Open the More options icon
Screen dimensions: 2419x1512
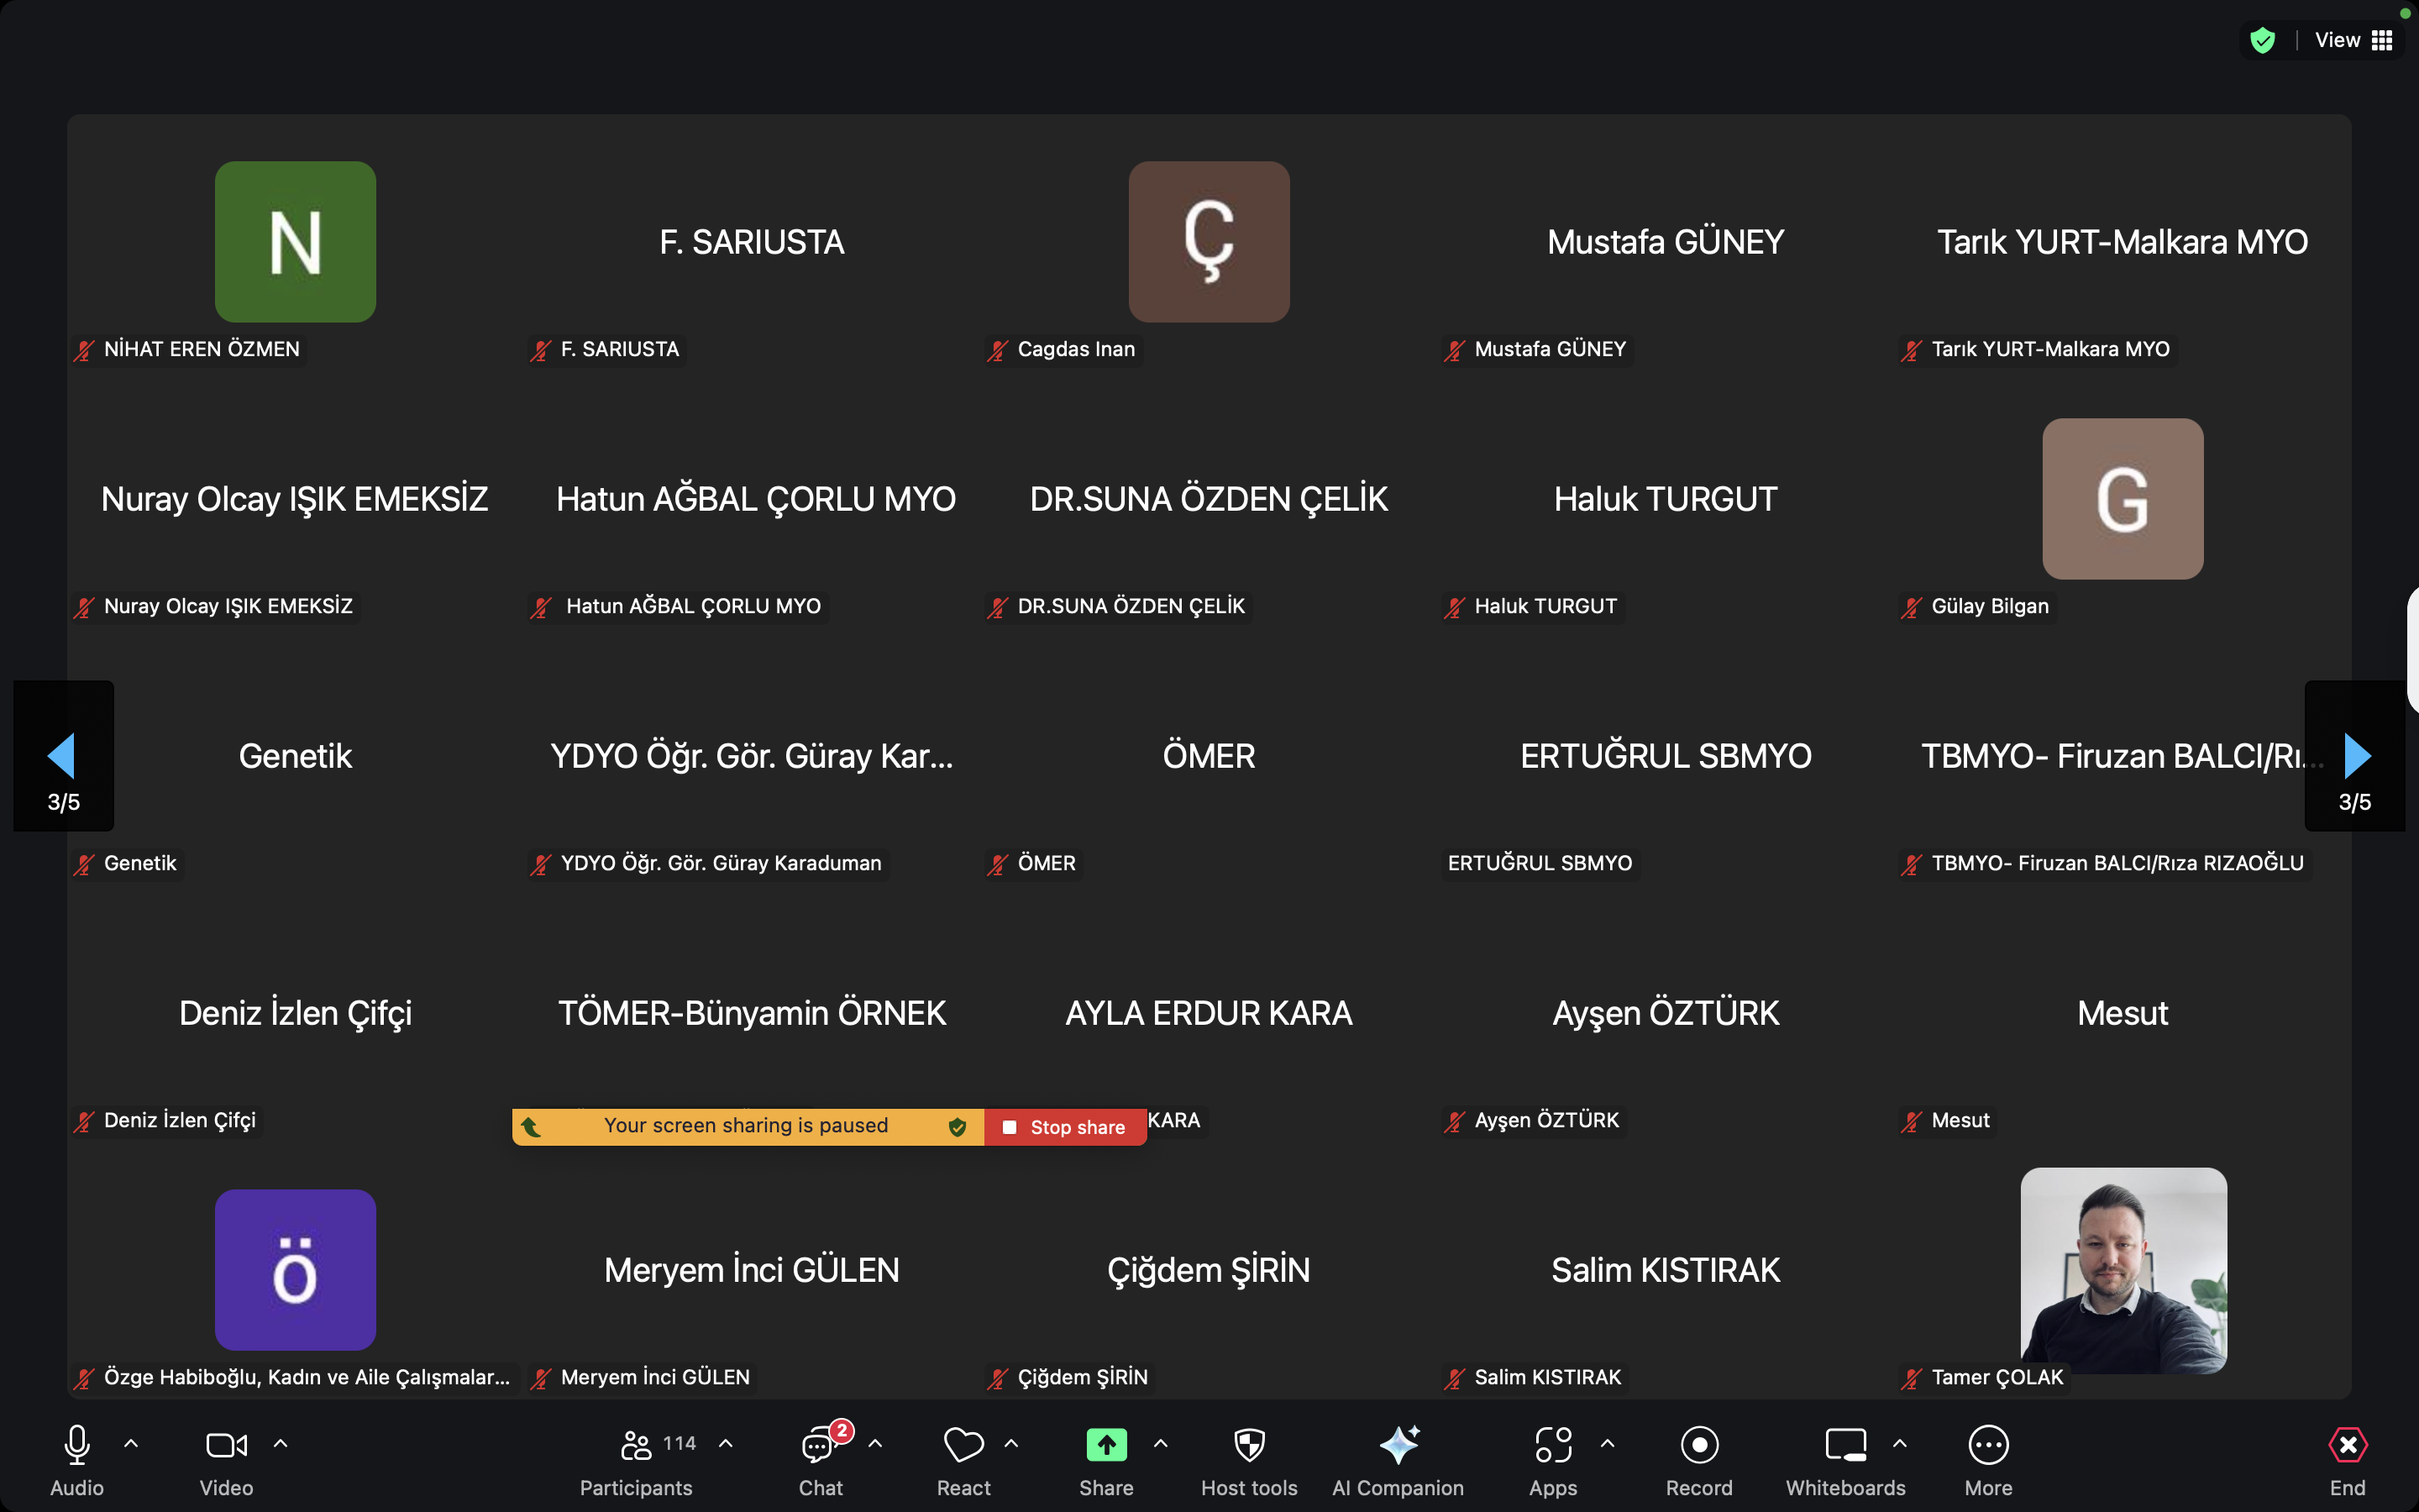click(x=1988, y=1445)
